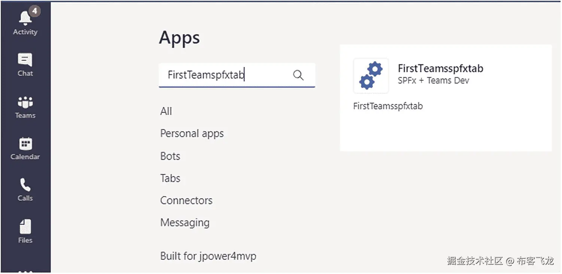Open the FirstTeamsspfxtab app title link
This screenshot has width=562, height=274.
(440, 68)
